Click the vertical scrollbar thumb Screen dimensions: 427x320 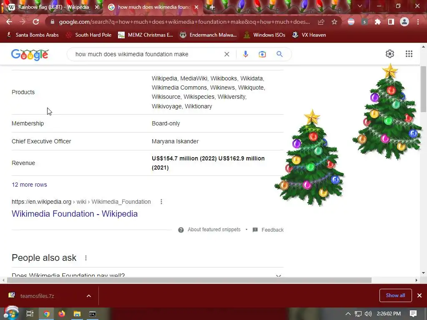424,89
